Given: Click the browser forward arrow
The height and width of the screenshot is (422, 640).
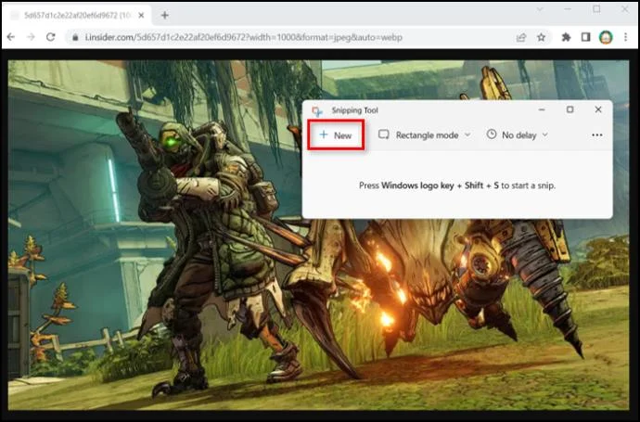Looking at the screenshot, I should click(x=31, y=37).
